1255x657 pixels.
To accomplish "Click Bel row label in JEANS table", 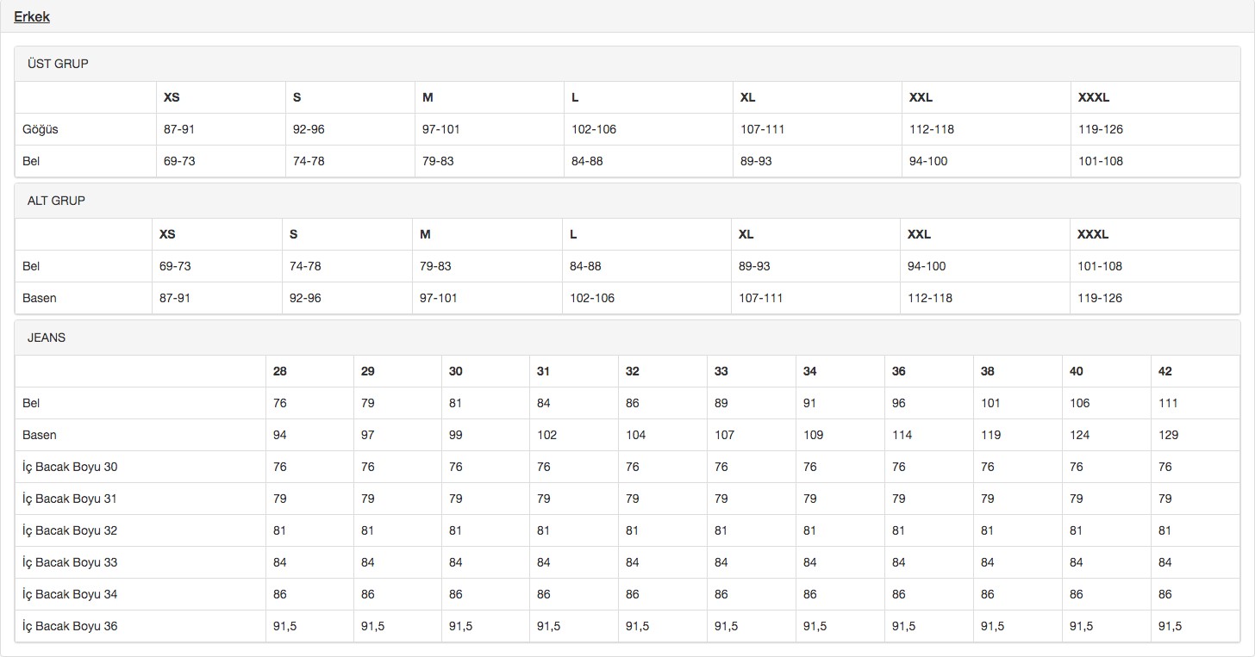I will point(31,403).
